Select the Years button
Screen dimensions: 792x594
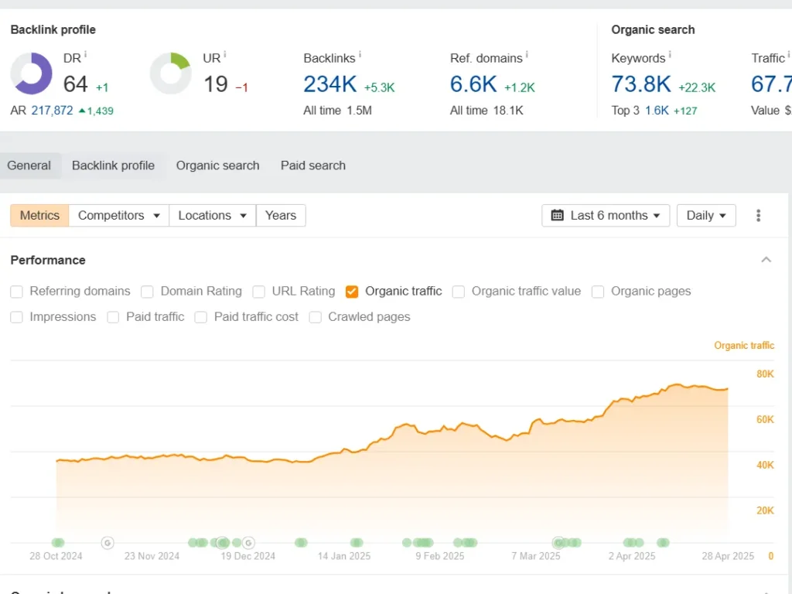[281, 216]
